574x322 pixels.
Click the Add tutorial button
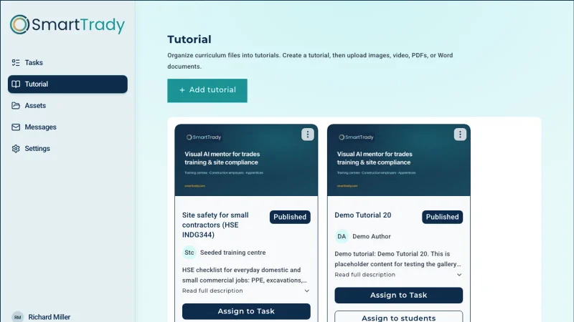pyautogui.click(x=207, y=91)
